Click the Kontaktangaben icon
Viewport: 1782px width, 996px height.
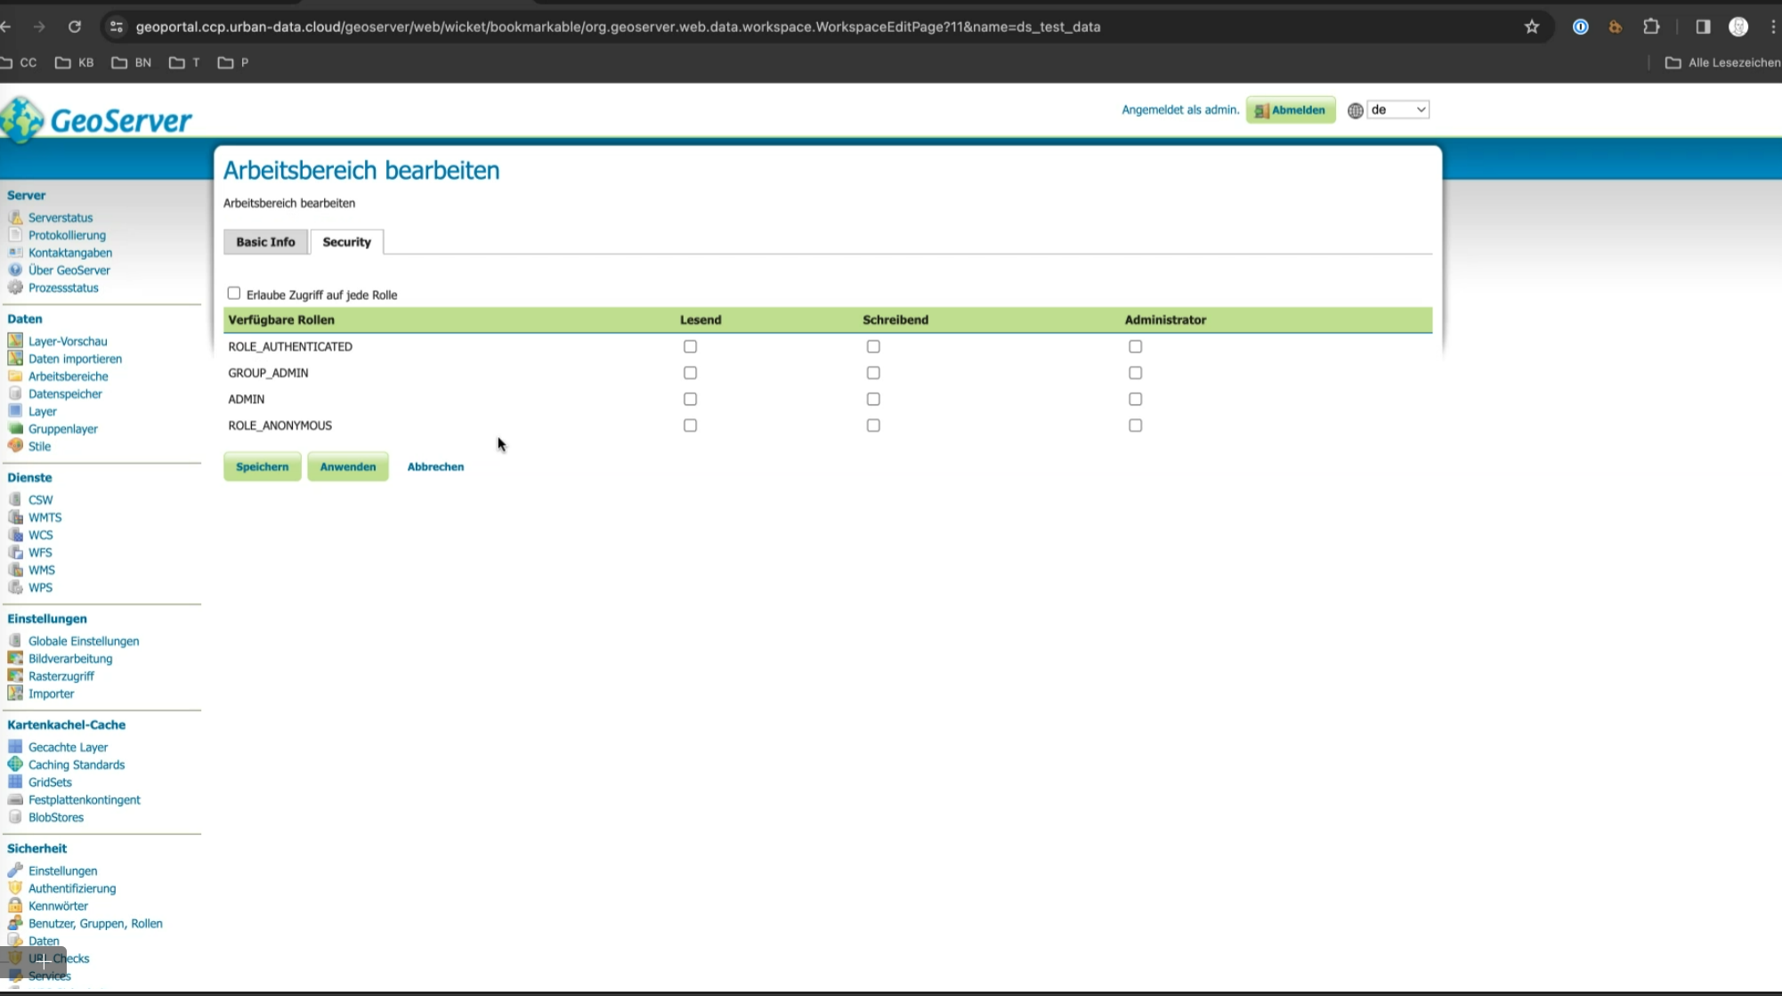(15, 253)
